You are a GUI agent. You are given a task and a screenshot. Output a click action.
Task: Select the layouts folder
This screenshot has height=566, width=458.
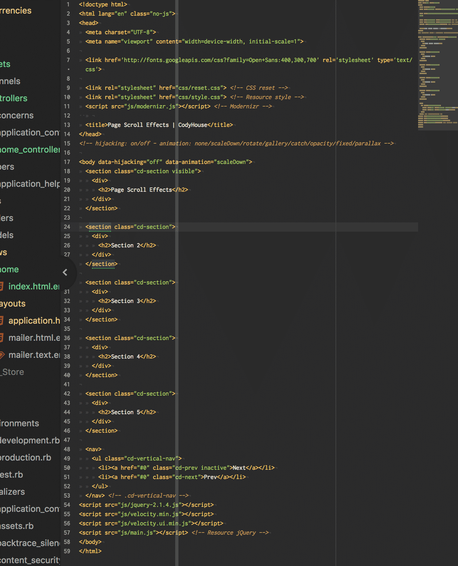(x=13, y=304)
